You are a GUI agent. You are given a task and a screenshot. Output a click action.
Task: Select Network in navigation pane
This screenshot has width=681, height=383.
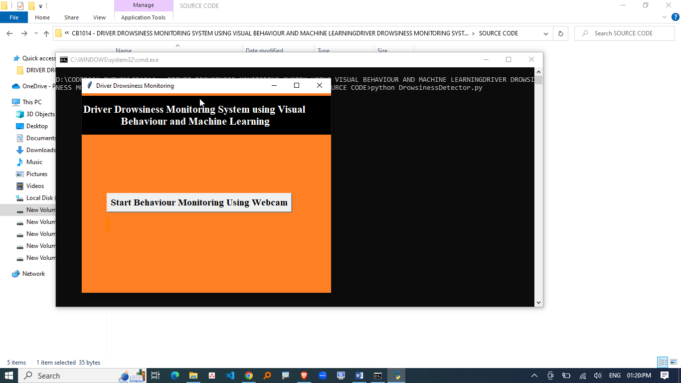point(28,274)
